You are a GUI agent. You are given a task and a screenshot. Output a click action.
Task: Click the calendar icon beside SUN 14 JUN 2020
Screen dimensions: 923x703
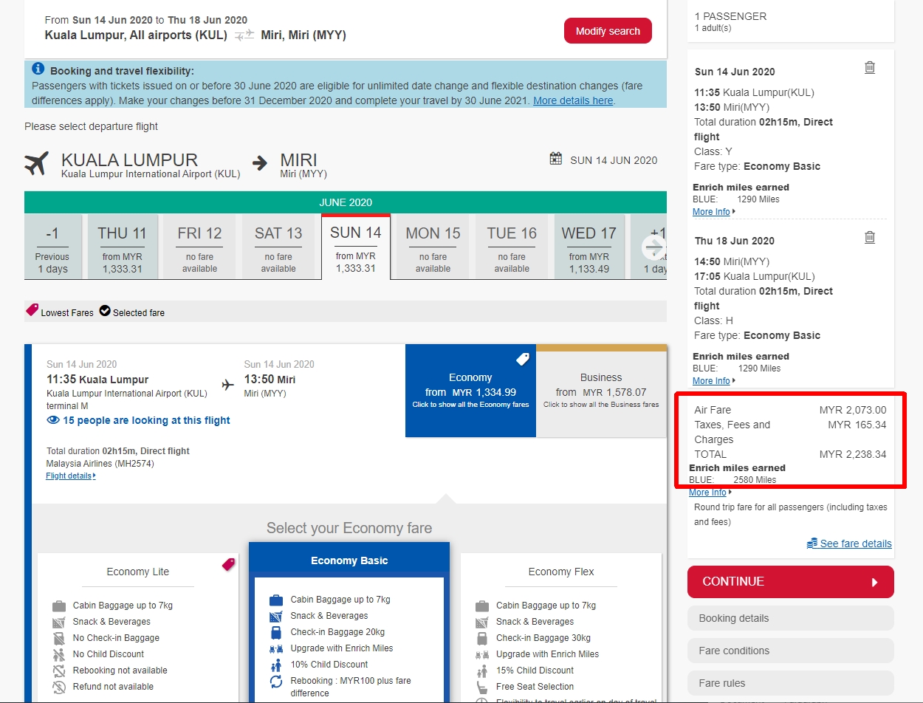click(556, 159)
